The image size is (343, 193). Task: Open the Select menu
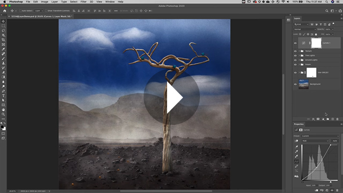click(x=73, y=2)
